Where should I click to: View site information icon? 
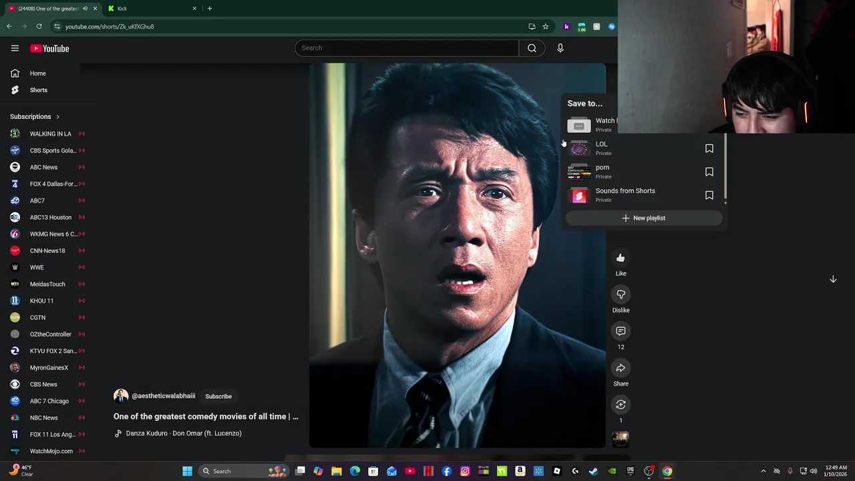[x=57, y=27]
